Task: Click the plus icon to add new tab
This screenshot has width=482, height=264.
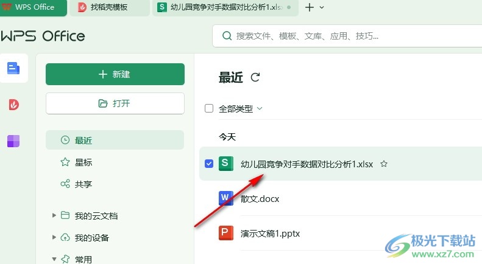Action: (310, 7)
